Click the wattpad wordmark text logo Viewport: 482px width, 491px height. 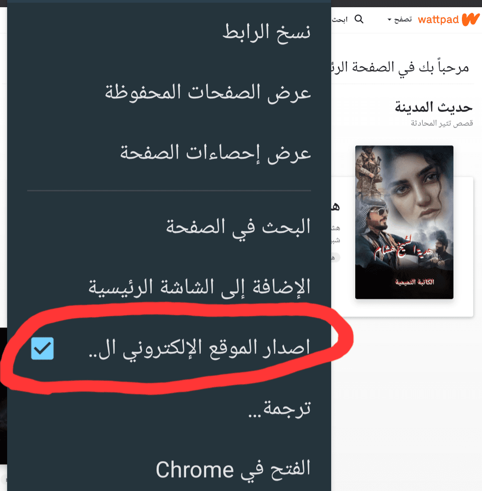click(438, 20)
